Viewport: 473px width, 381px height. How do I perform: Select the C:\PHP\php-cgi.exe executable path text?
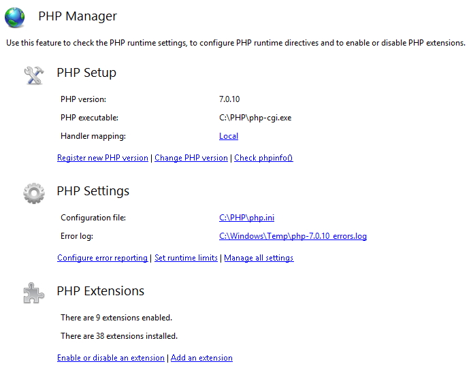click(255, 118)
